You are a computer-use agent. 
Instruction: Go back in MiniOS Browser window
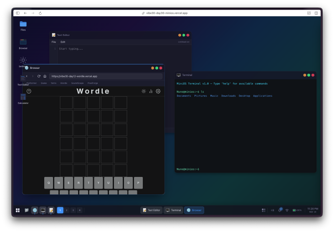coord(27,76)
